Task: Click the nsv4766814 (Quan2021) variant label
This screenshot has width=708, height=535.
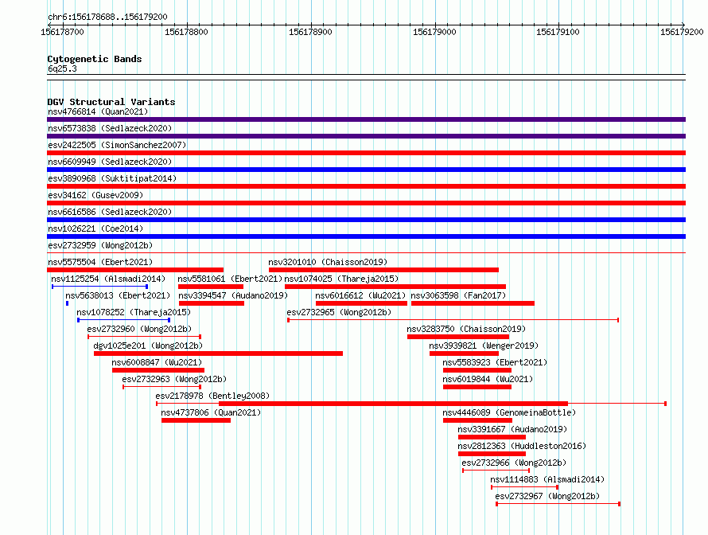Action: click(x=98, y=111)
